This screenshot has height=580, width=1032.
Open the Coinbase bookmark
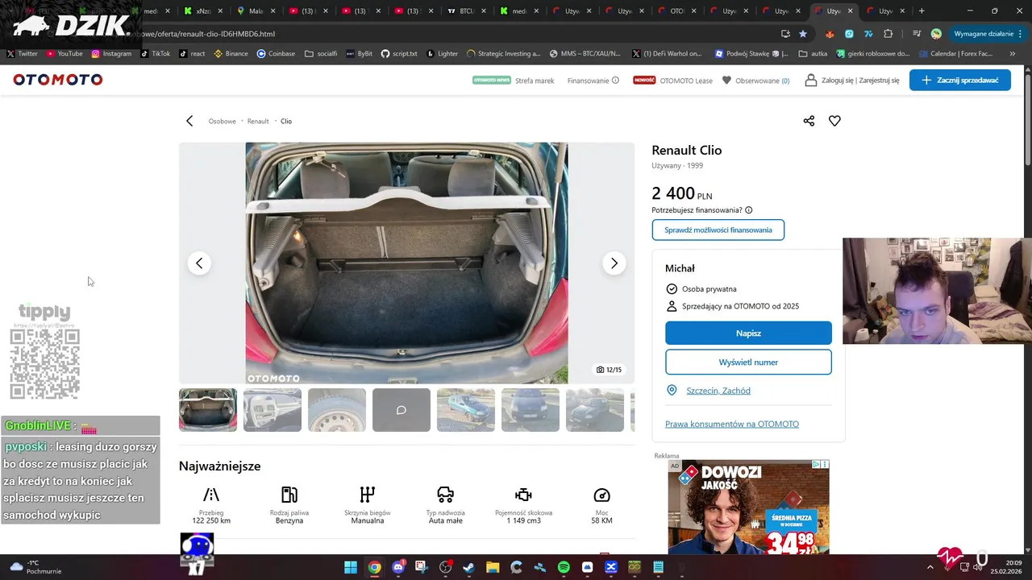[x=276, y=53]
